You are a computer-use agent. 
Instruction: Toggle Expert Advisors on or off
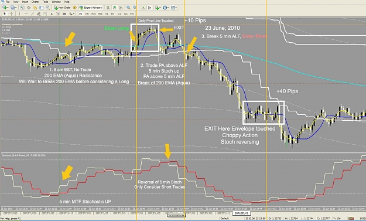[x=91, y=8]
